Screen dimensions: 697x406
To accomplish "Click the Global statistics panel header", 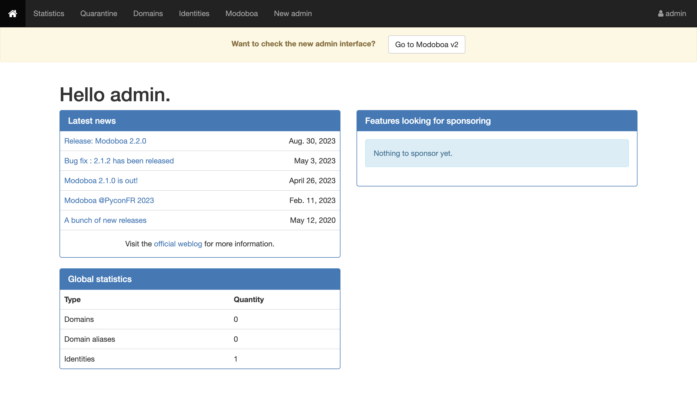I will (200, 279).
